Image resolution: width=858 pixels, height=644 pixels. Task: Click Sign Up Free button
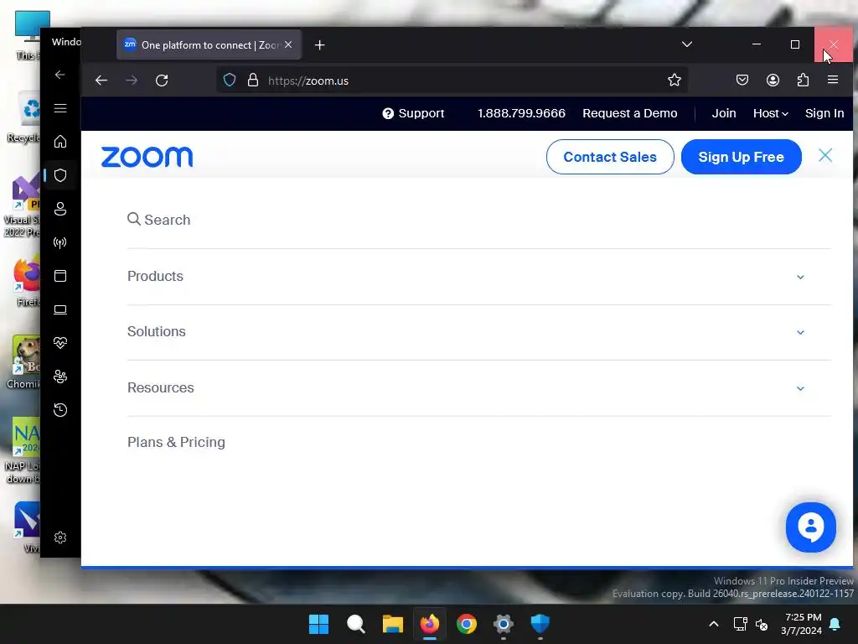coord(741,157)
